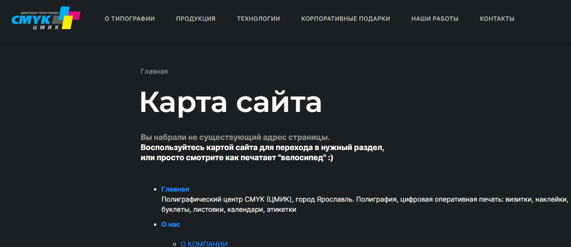Open КОРПОРАТИВНЫЕ ПОДАРКИ in the navigation

pos(346,19)
